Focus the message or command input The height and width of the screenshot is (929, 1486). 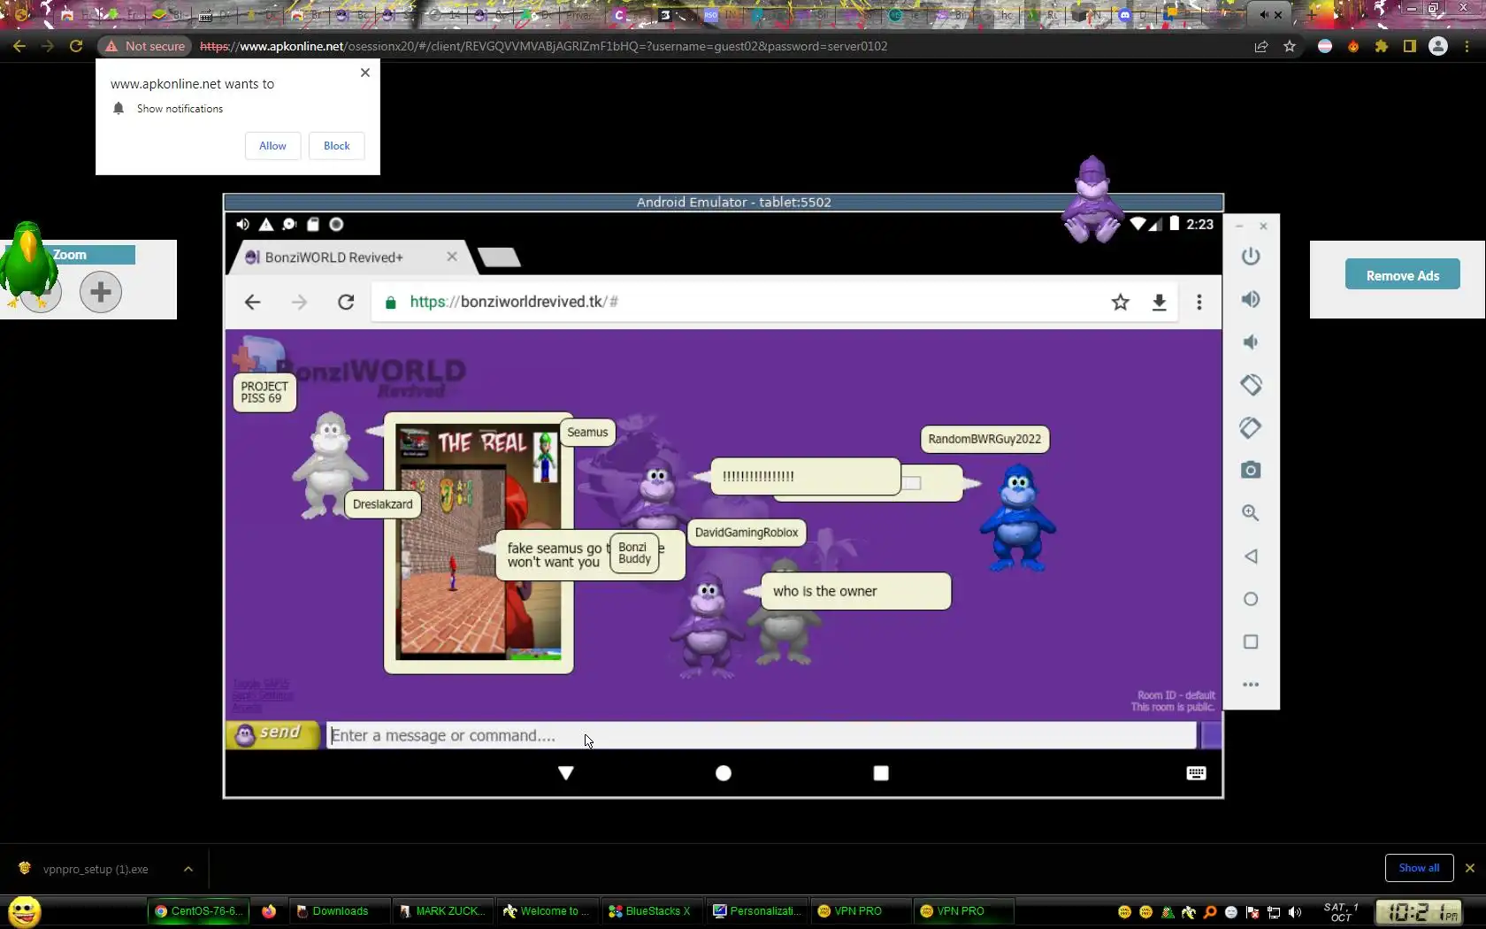pyautogui.click(x=761, y=735)
